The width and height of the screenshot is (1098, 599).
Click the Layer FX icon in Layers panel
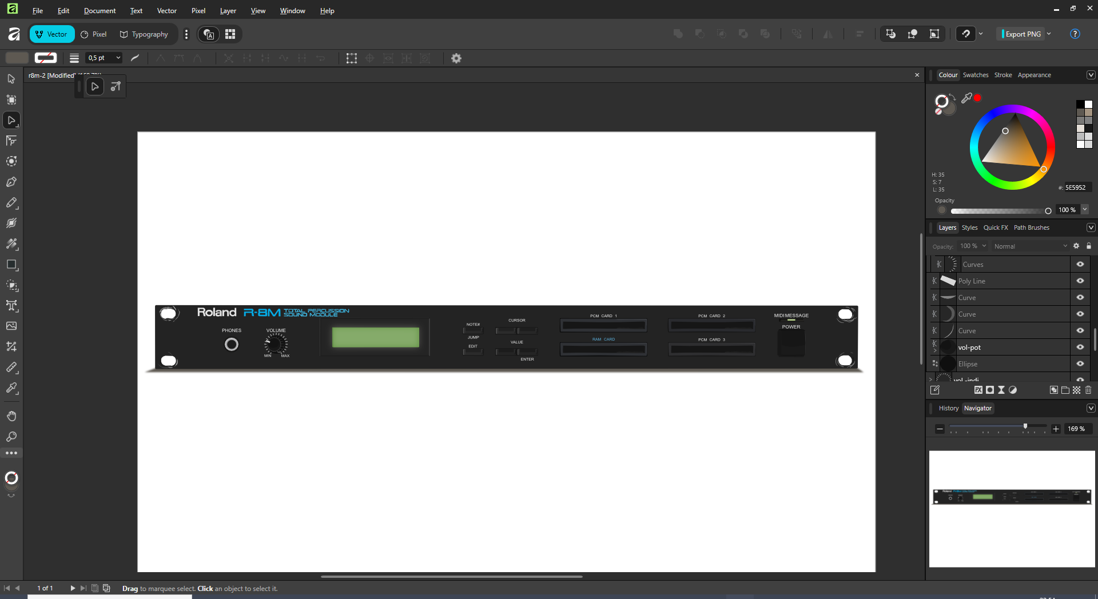click(978, 390)
